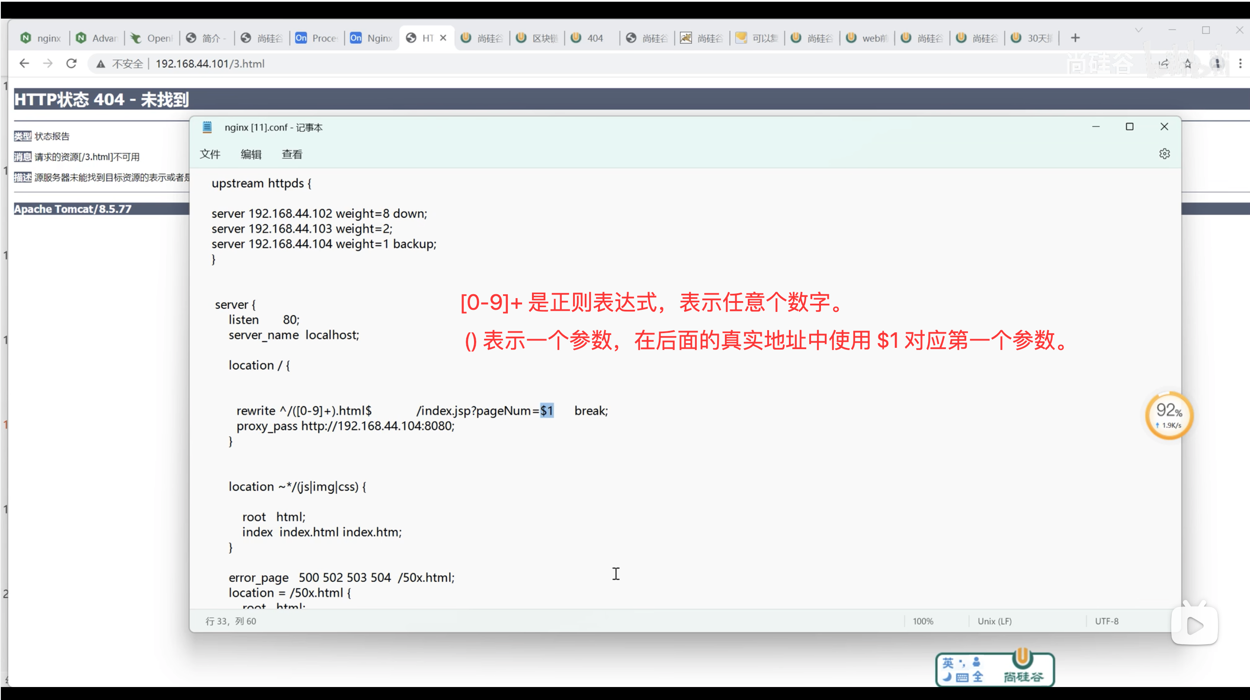Open the browser three-dot menu
The image size is (1250, 700).
[1240, 64]
